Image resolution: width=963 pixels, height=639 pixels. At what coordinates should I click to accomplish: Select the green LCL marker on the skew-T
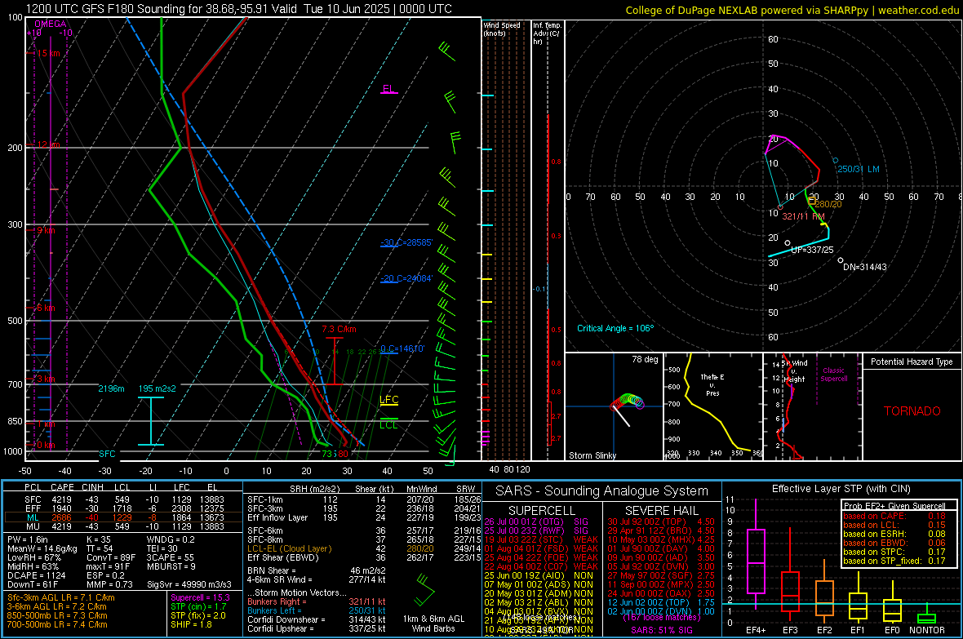click(x=388, y=424)
